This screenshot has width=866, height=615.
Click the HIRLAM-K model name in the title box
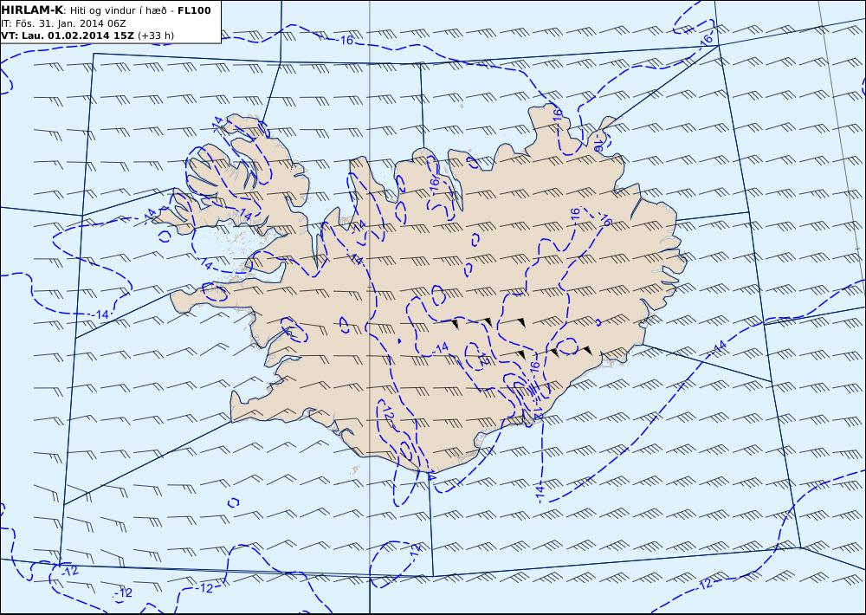pyautogui.click(x=33, y=10)
